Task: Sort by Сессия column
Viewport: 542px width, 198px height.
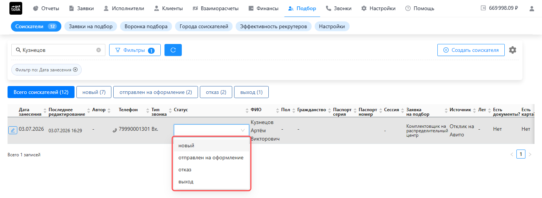Action: pyautogui.click(x=403, y=110)
